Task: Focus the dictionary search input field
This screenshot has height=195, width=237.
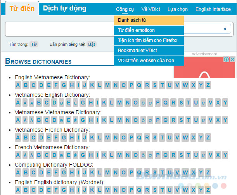Action: 60,29
